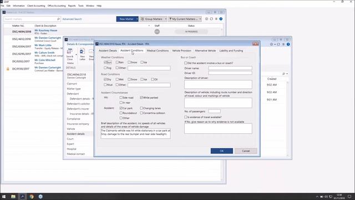Viewport: 355px width, 200px height.
Task: Open help icon in matter details window
Action: point(288,44)
